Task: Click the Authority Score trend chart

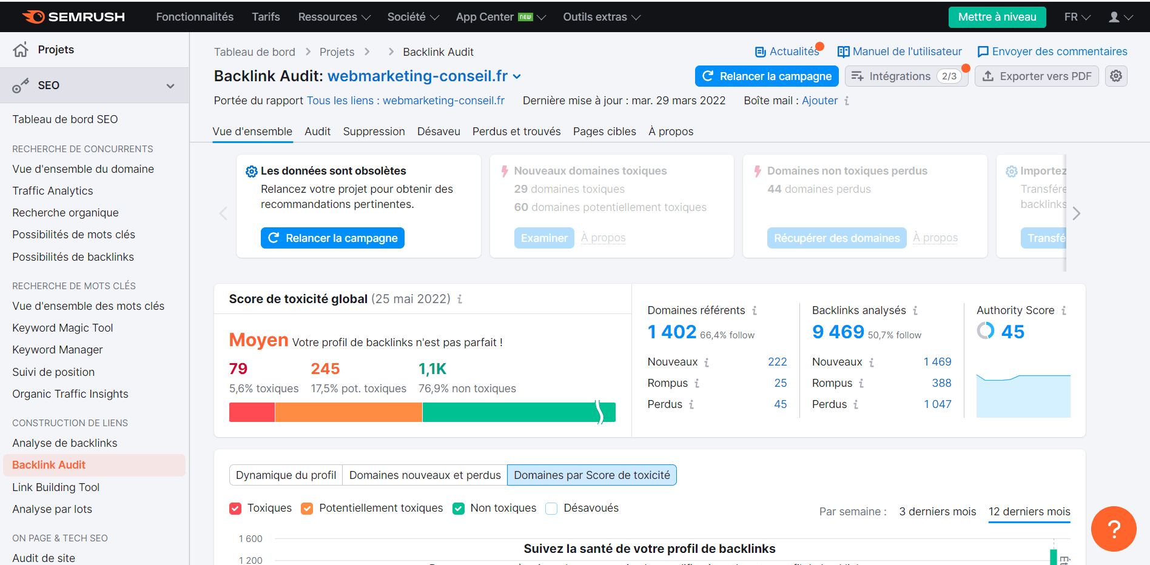Action: click(x=1023, y=395)
